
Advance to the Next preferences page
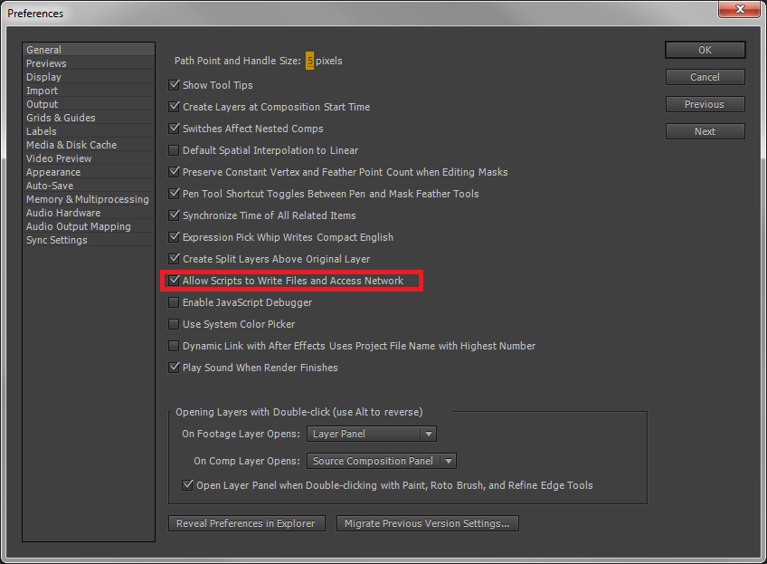705,130
